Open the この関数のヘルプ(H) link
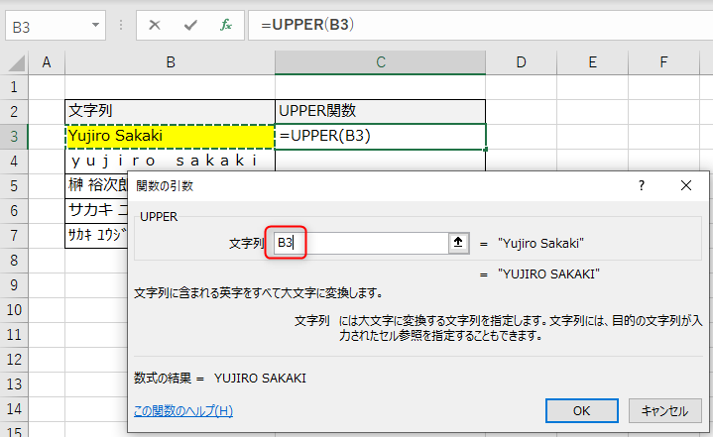This screenshot has height=437, width=713. click(183, 410)
